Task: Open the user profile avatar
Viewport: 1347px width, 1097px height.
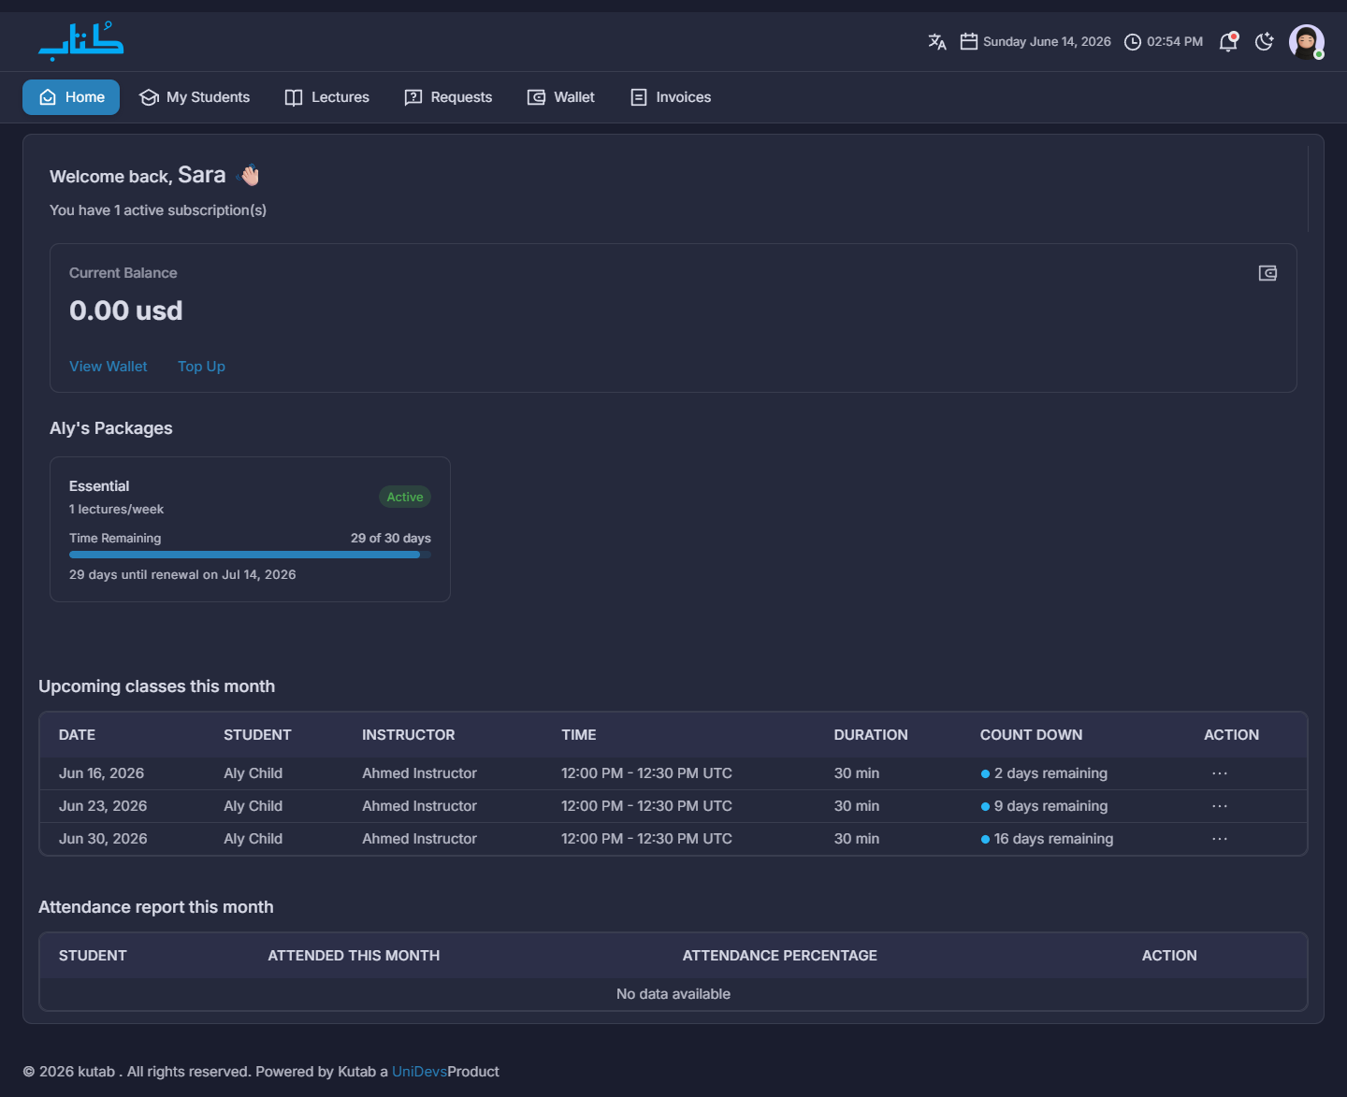Action: coord(1307,42)
